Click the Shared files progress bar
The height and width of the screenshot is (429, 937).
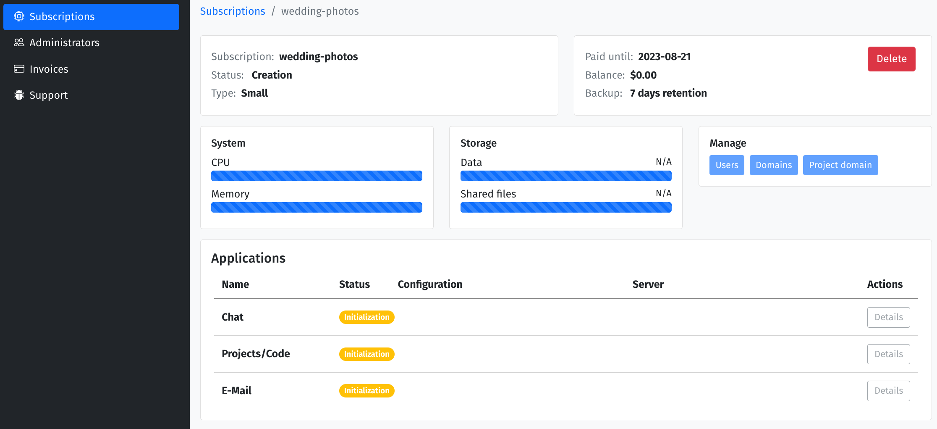click(566, 207)
